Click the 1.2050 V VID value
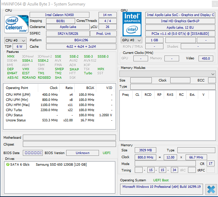Image resolution: width=218 pixels, height=197 pixels. click(105, 115)
